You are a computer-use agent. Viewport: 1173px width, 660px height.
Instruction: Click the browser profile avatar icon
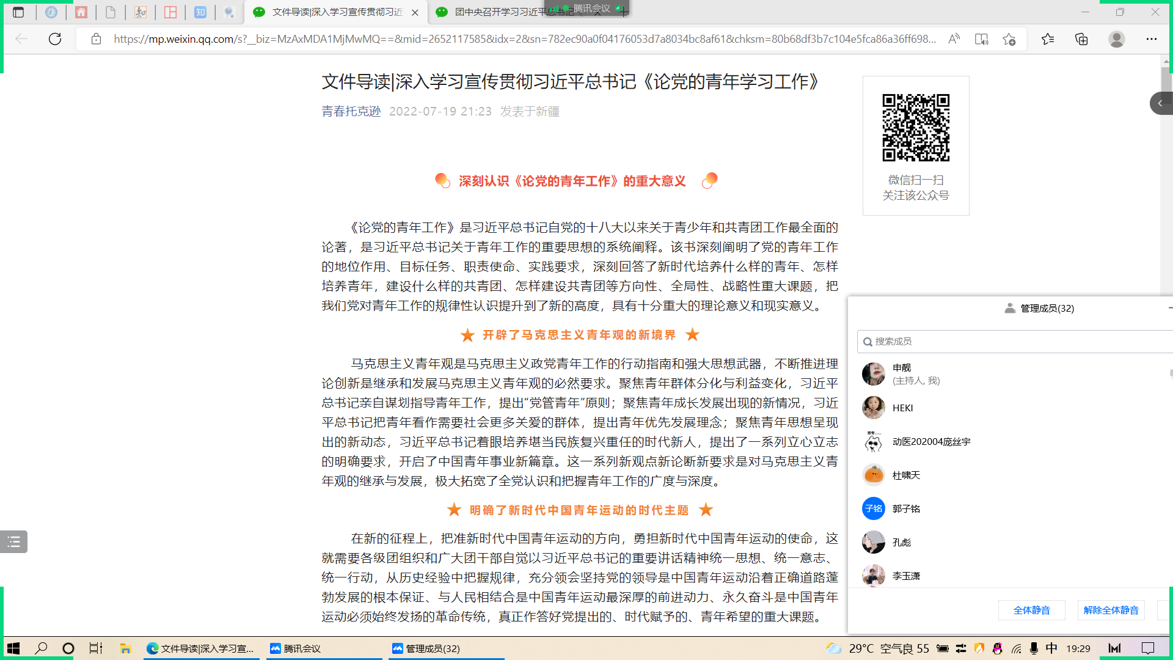pyautogui.click(x=1116, y=39)
